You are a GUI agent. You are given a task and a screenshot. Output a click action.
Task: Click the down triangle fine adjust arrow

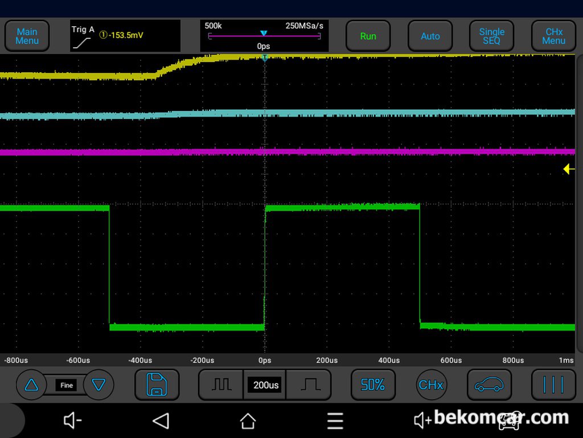point(98,385)
